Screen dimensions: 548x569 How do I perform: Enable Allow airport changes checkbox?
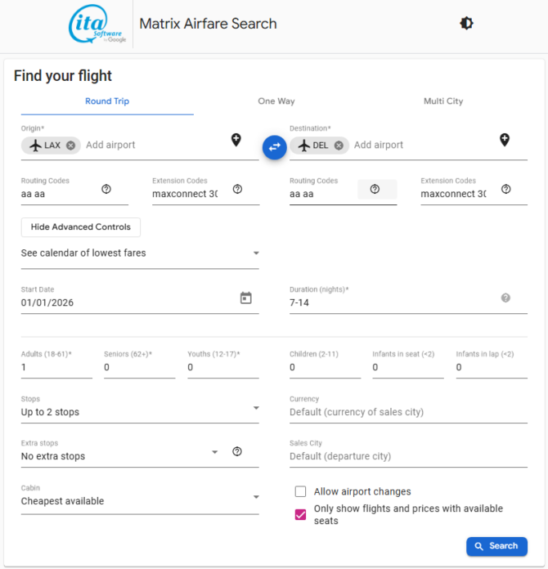point(301,491)
